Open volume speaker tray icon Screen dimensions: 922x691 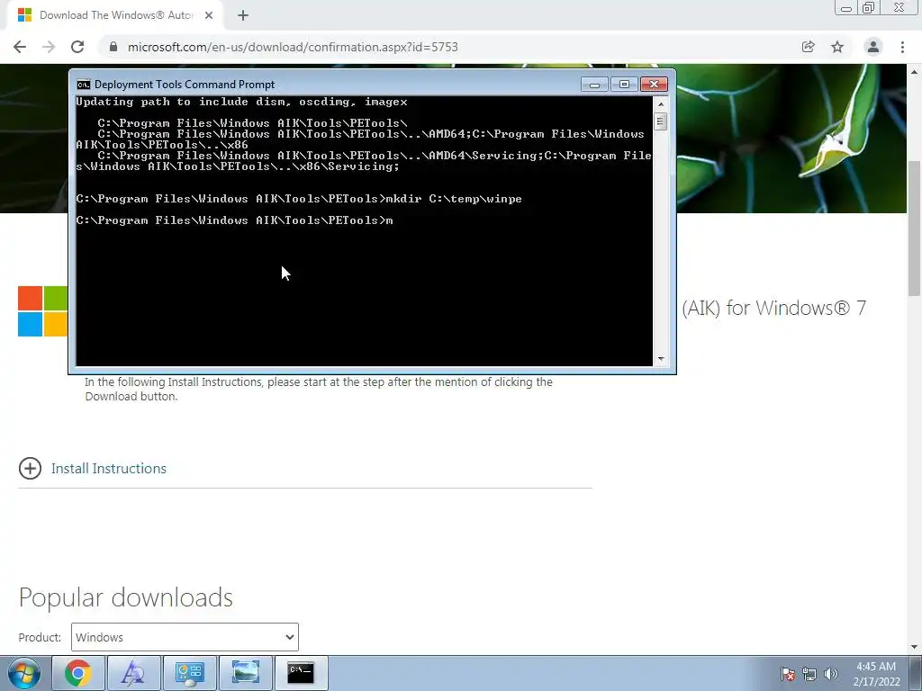(x=831, y=674)
